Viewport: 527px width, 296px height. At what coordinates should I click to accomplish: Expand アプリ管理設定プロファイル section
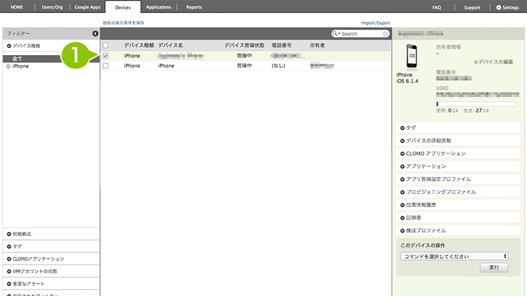tap(458, 179)
